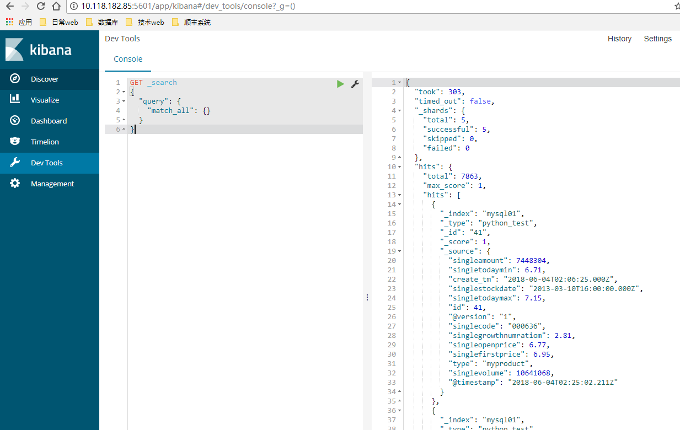Collapse hits object at response line 10
680x430 pixels.
pyautogui.click(x=400, y=166)
